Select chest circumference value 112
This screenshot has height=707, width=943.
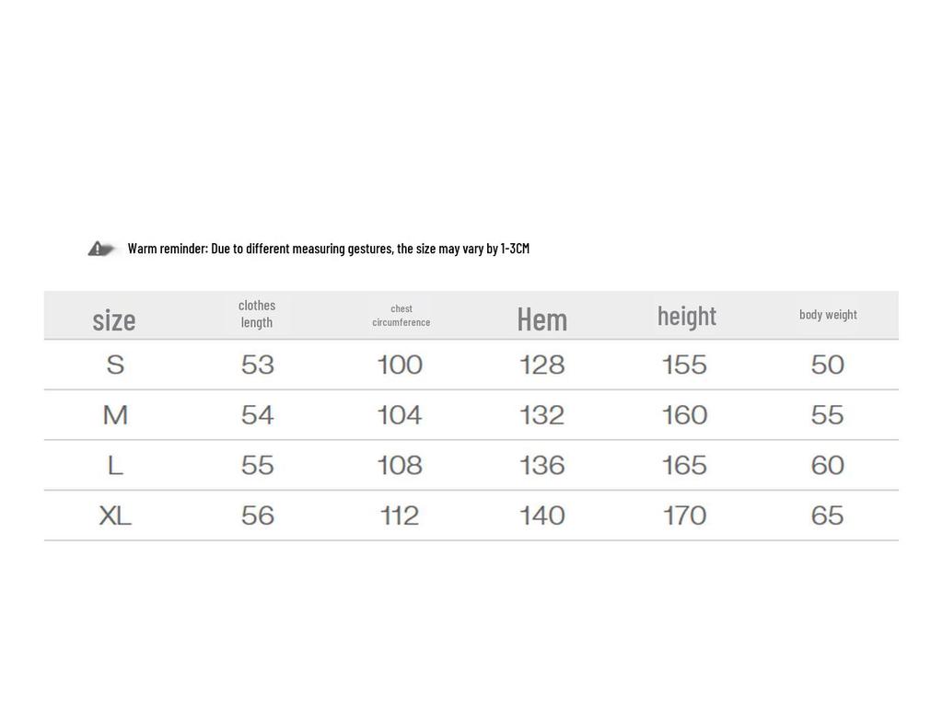coord(400,516)
